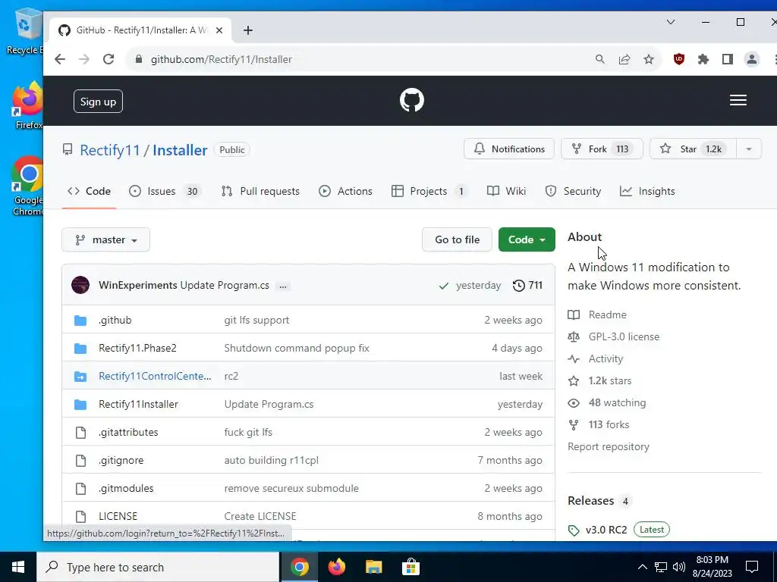Click the browser address bar URL
This screenshot has height=582, width=777.
[x=222, y=59]
